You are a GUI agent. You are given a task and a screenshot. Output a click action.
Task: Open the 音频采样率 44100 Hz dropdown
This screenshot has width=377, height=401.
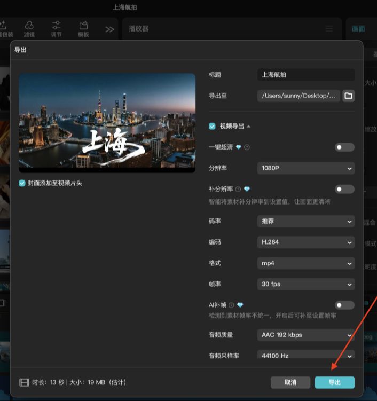[306, 354]
